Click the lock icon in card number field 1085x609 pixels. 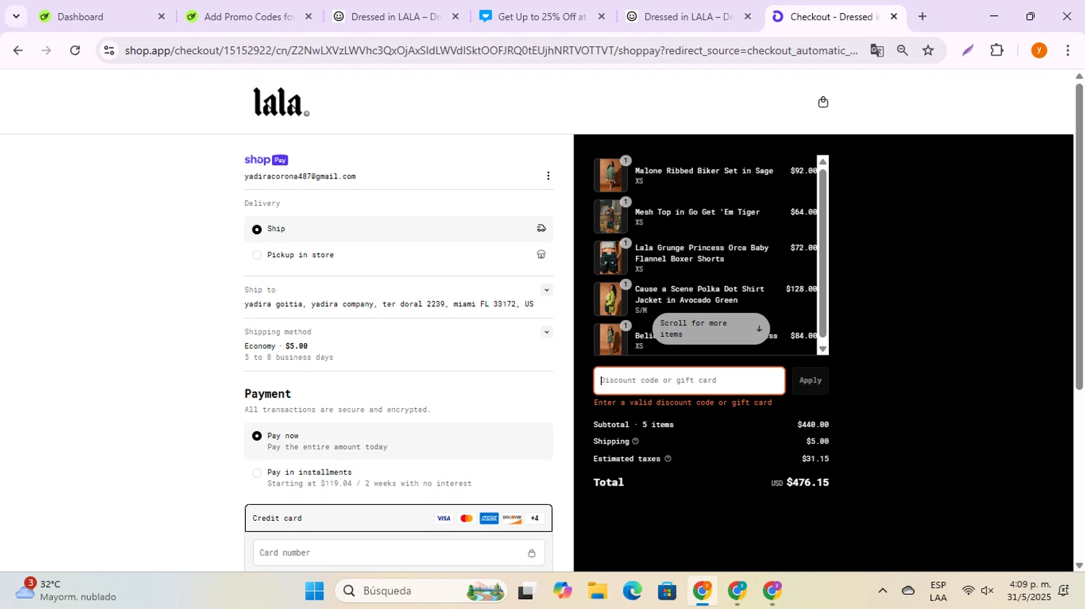[x=532, y=553]
